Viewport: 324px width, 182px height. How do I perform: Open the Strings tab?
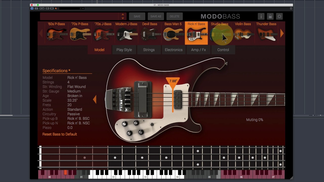click(149, 50)
